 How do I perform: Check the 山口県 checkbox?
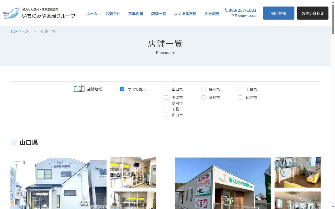166,89
